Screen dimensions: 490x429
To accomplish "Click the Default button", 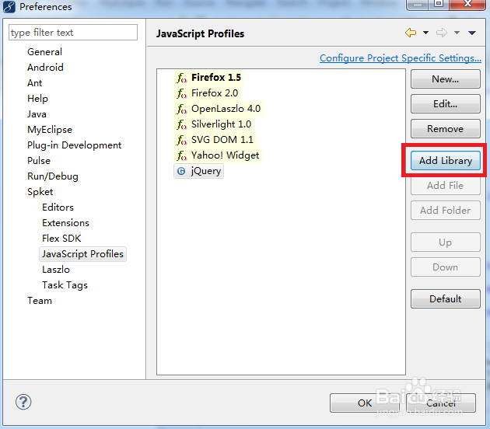I will (446, 298).
